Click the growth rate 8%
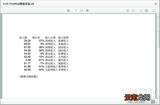The height and width of the screenshot is (105, 160). click(42, 44)
